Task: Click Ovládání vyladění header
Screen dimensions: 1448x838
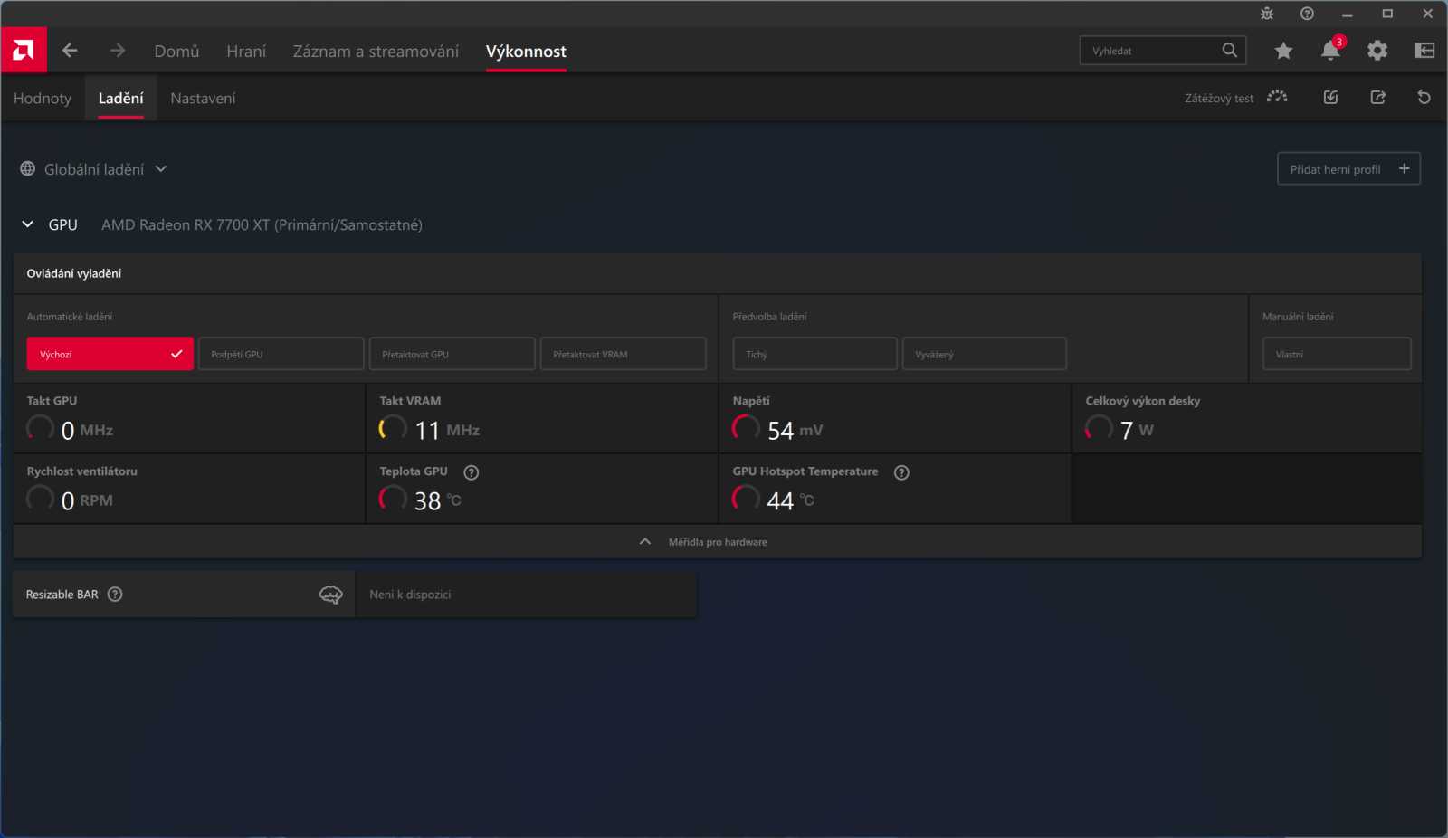Action: click(74, 273)
